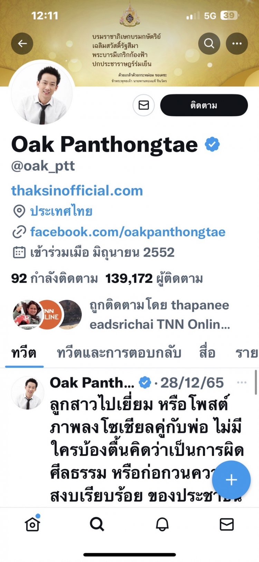The image size is (259, 562).
Task: Open the Search tab in bottom bar
Action: coord(97,524)
